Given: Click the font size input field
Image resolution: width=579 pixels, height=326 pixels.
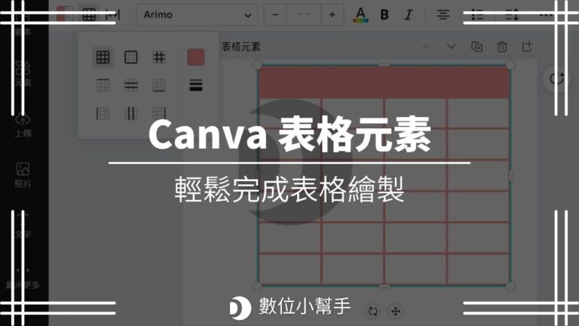Looking at the screenshot, I should click(304, 15).
